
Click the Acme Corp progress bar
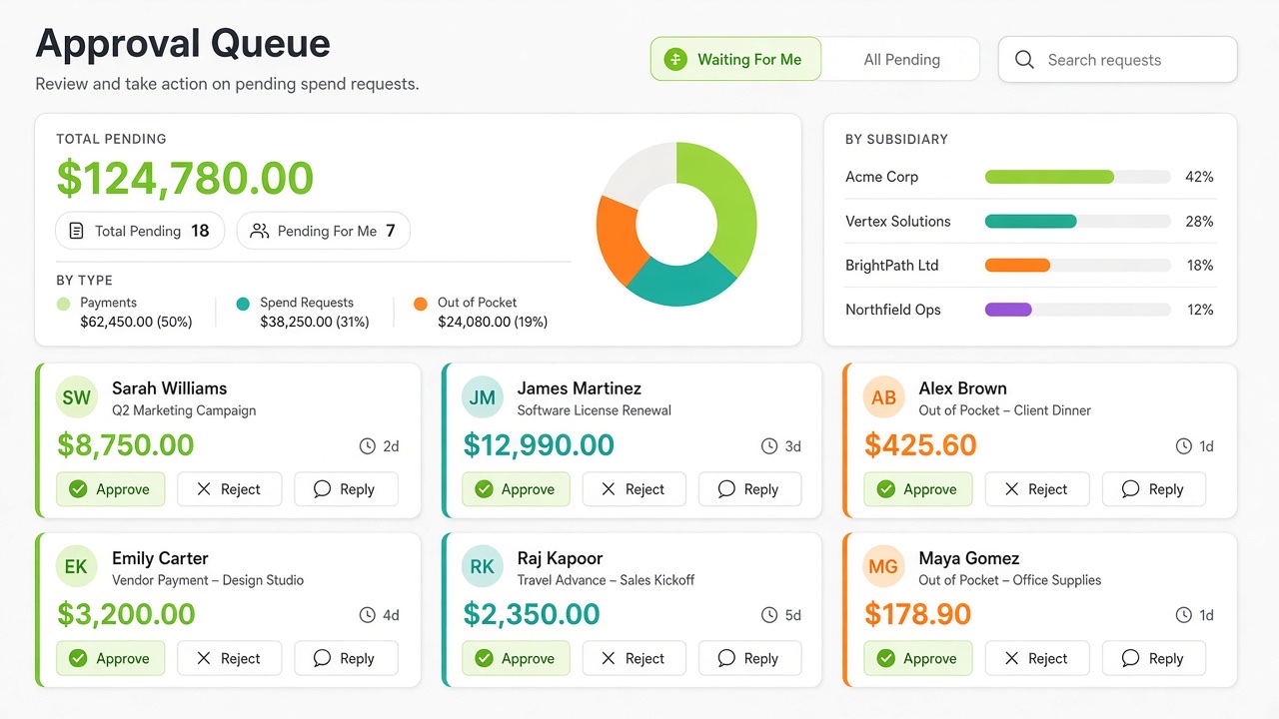(1077, 177)
